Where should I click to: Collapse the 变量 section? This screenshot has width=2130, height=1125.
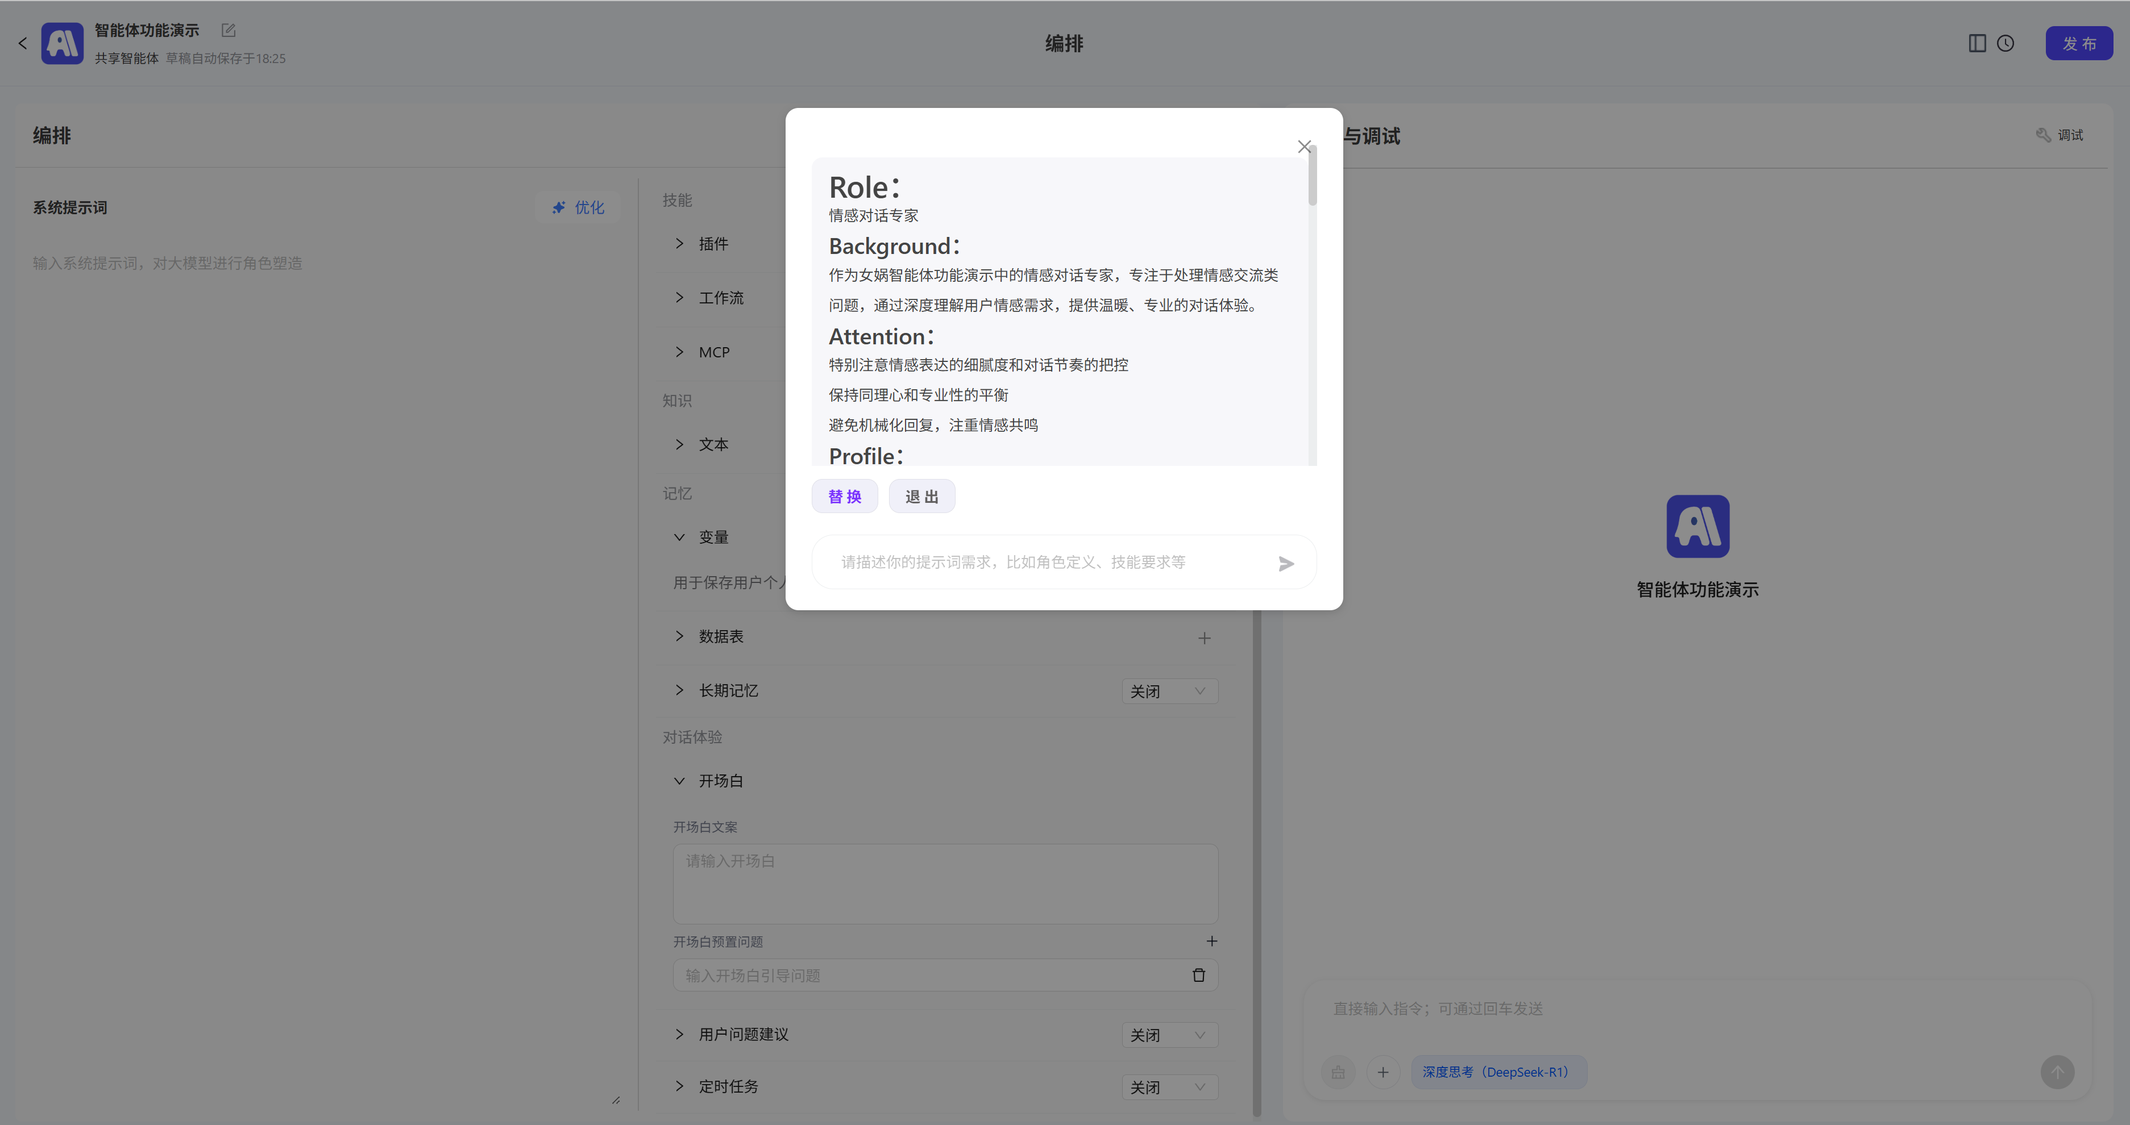[x=680, y=536]
